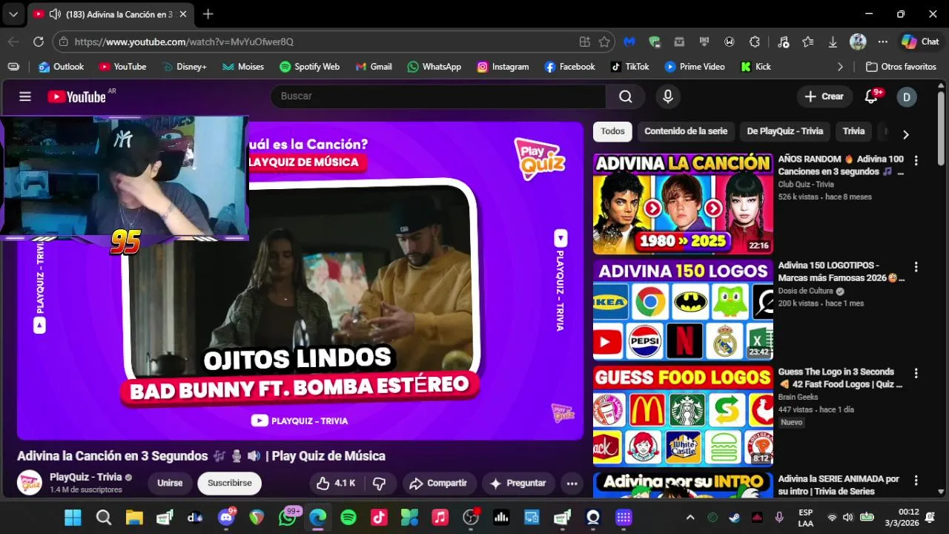Click the Unirse button

tap(170, 484)
